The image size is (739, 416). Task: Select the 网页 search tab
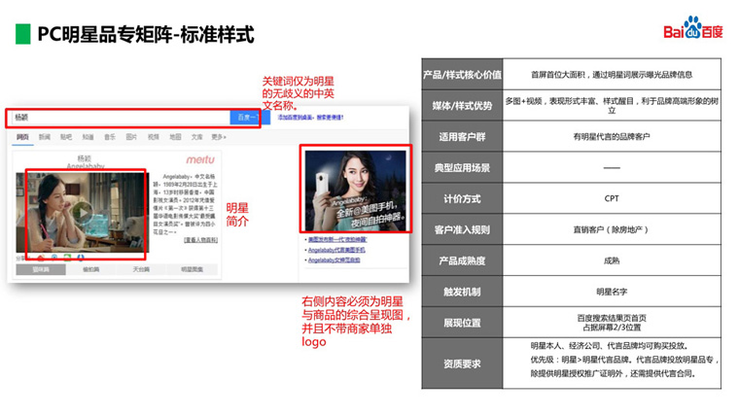point(22,137)
